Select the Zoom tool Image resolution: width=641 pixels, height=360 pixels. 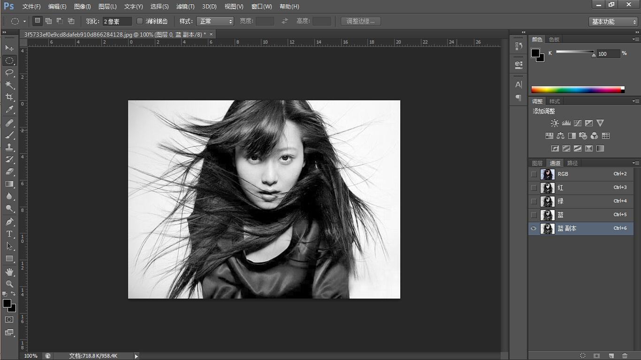pos(9,284)
